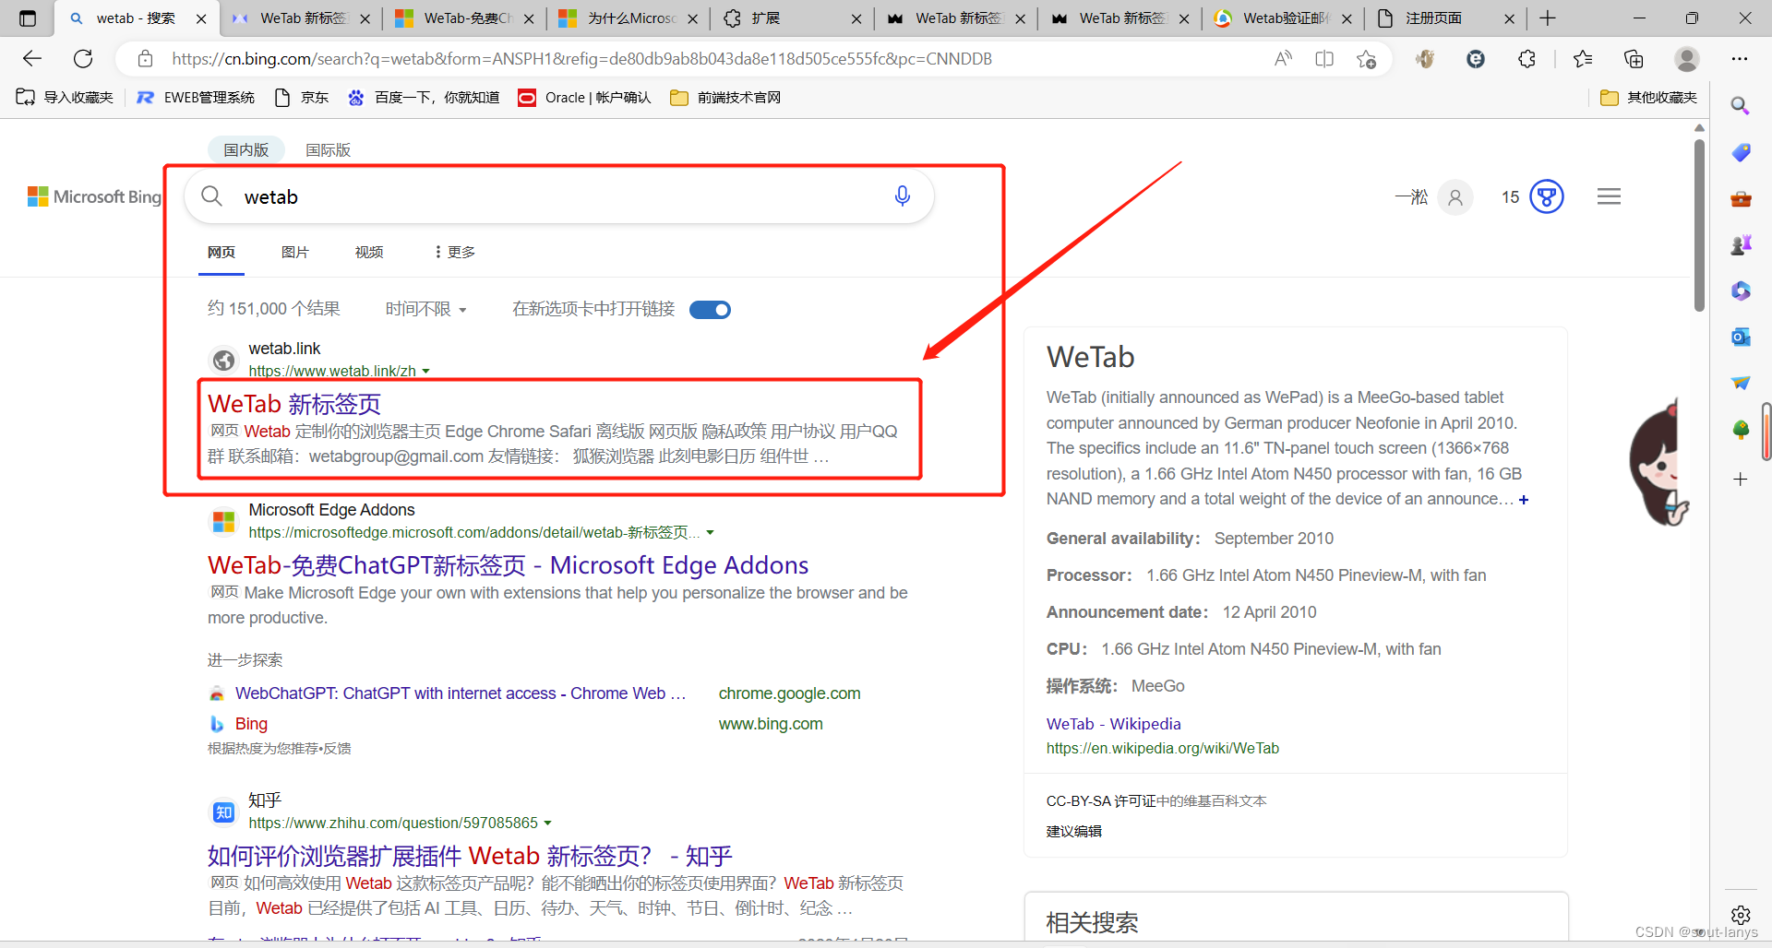Image resolution: width=1772 pixels, height=948 pixels.
Task: Click 建议编辑 in knowledge panel
Action: click(x=1073, y=831)
